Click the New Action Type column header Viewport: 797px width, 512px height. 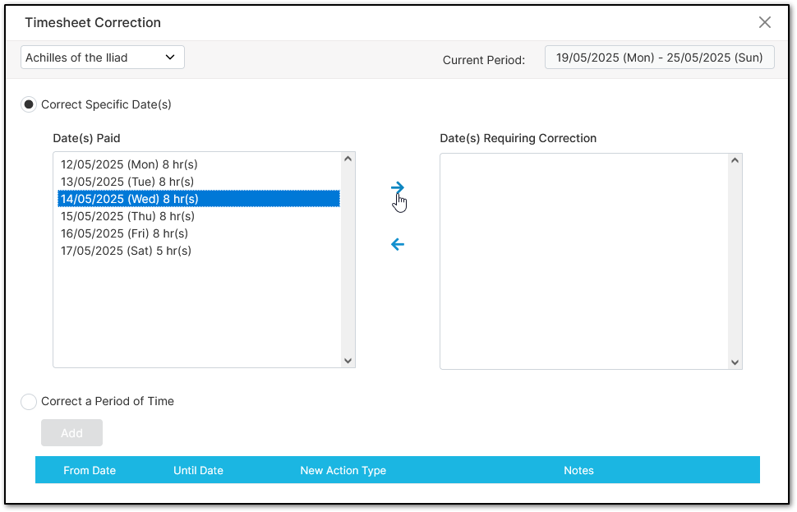point(343,471)
